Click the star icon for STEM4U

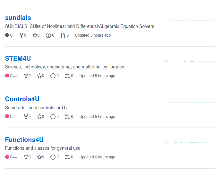39,76
